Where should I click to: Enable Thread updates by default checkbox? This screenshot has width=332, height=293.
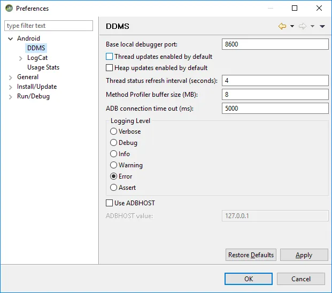click(x=109, y=57)
